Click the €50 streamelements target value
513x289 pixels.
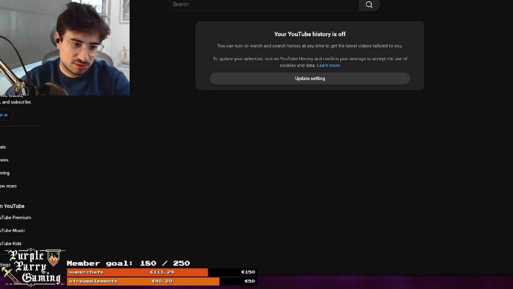[x=249, y=281]
